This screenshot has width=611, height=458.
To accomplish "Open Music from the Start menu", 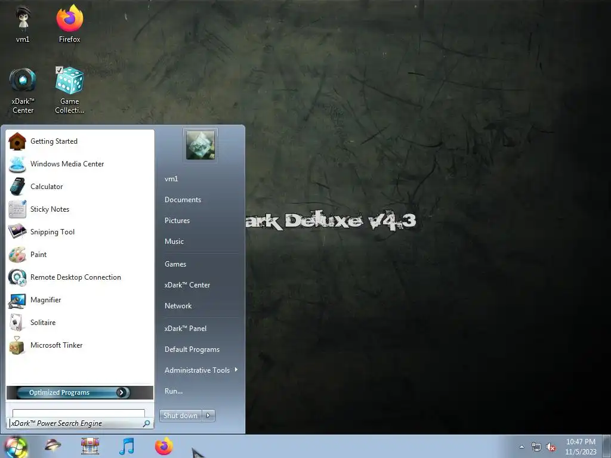I will [x=174, y=242].
